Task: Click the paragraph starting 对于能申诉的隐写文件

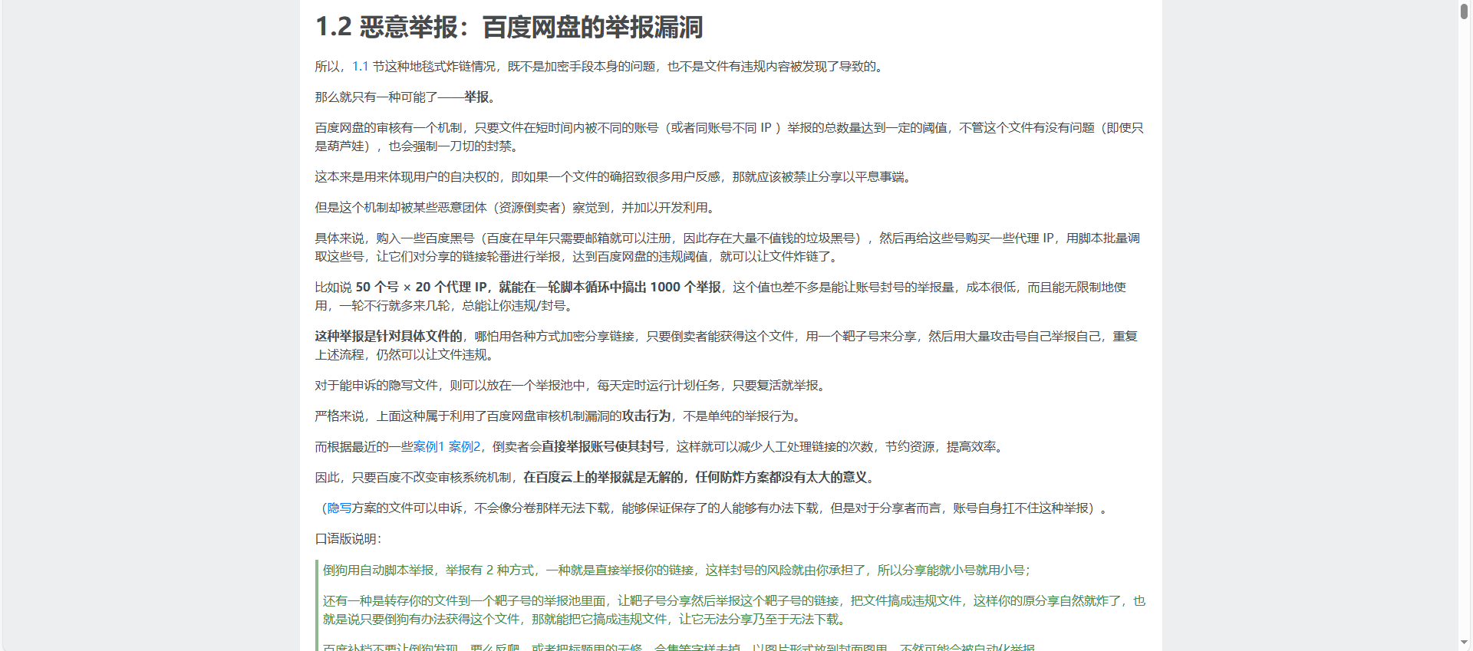Action: (572, 386)
